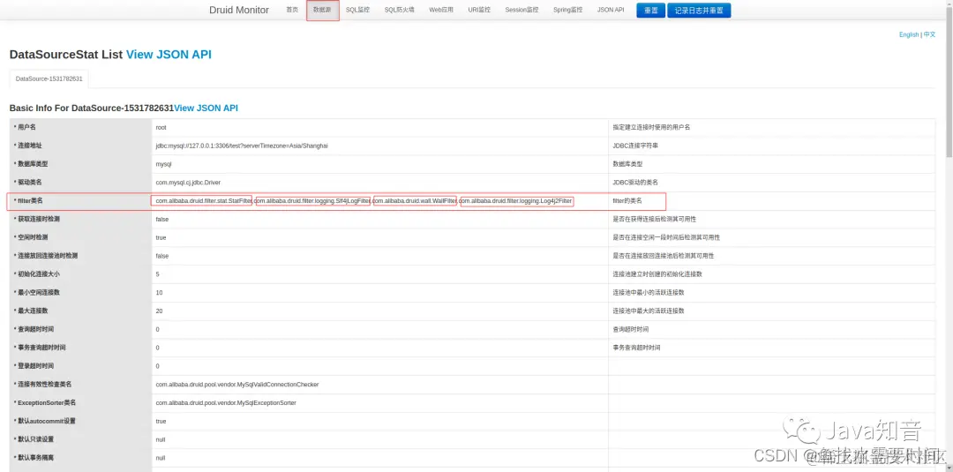
Task: Click the jdbc:mysql connection URL value
Action: pyautogui.click(x=242, y=146)
